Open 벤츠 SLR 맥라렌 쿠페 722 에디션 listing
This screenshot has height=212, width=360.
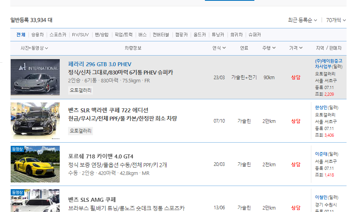pyautogui.click(x=108, y=110)
